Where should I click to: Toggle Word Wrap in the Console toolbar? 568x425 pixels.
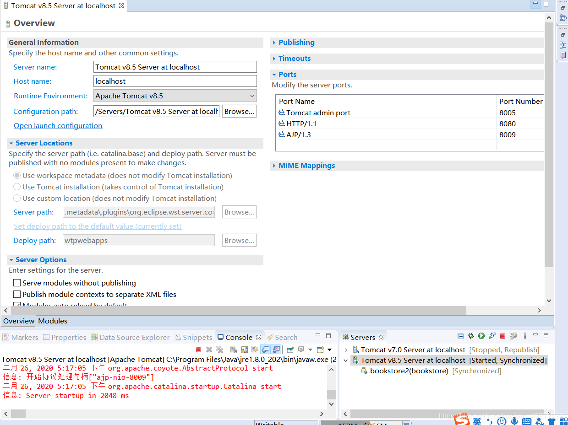pyautogui.click(x=255, y=350)
